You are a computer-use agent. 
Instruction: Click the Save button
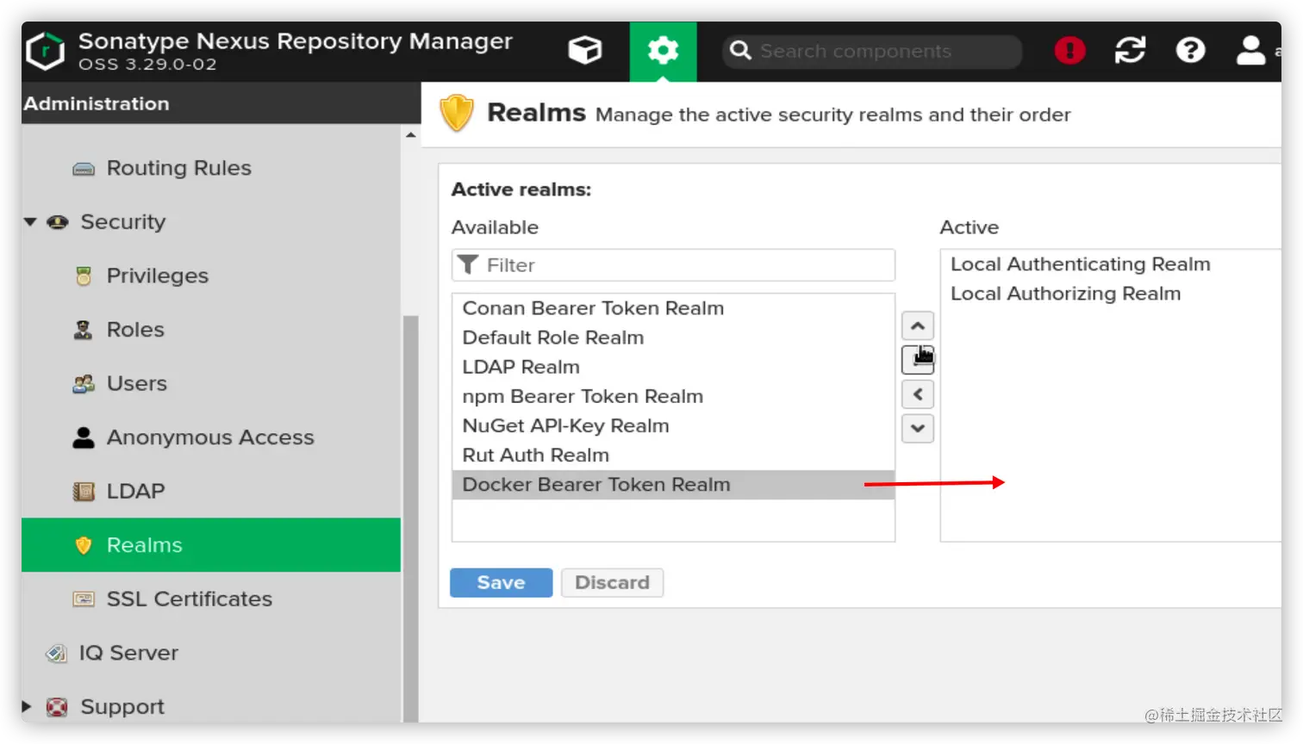point(502,583)
